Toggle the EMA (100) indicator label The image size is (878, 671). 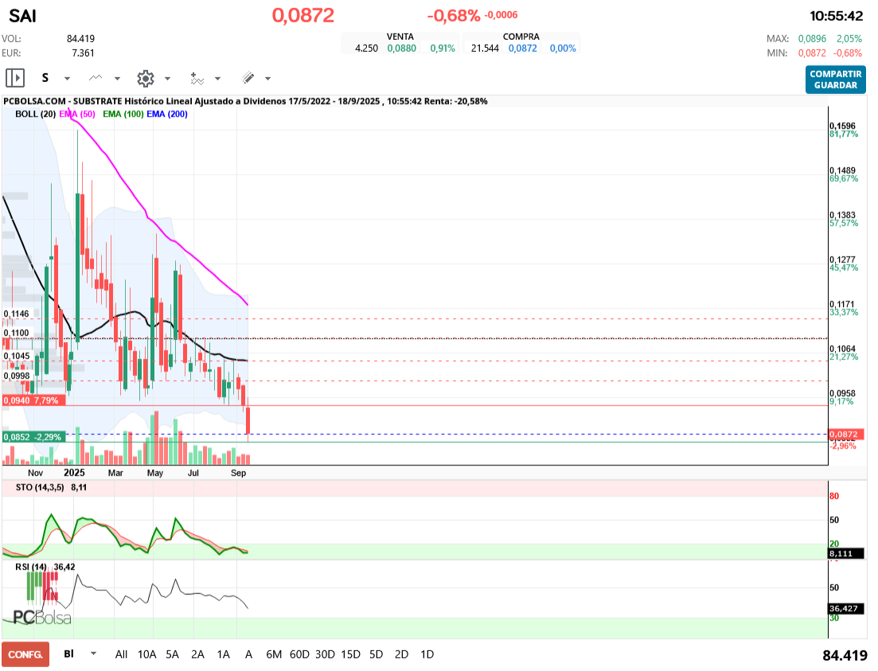pos(123,115)
